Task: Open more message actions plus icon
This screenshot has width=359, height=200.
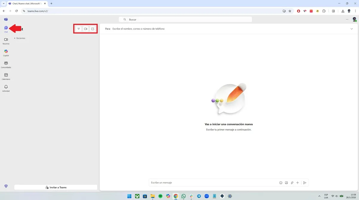Action: coord(297,183)
